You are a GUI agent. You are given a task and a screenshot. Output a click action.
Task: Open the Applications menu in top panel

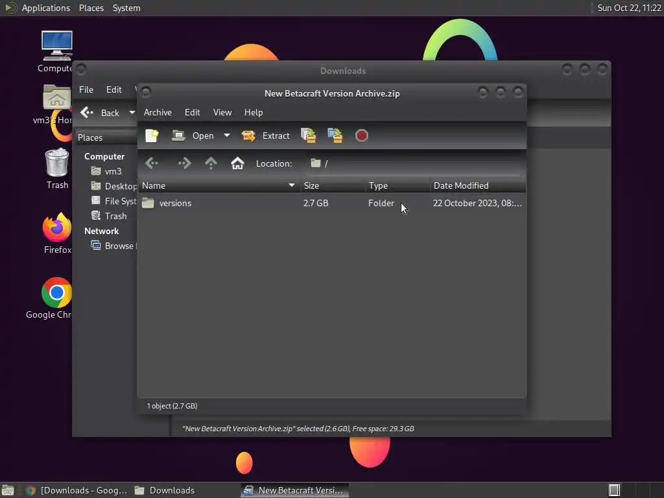pyautogui.click(x=46, y=8)
